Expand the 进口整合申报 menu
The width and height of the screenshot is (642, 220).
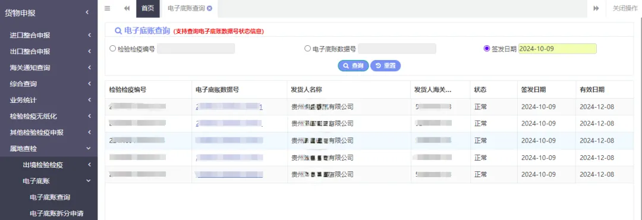[x=49, y=35]
